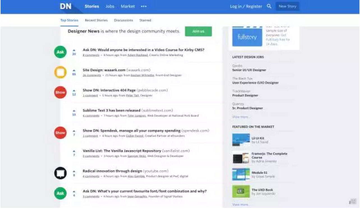
Task: Open User Experience (UX) Designer job listing
Action: click(255, 83)
